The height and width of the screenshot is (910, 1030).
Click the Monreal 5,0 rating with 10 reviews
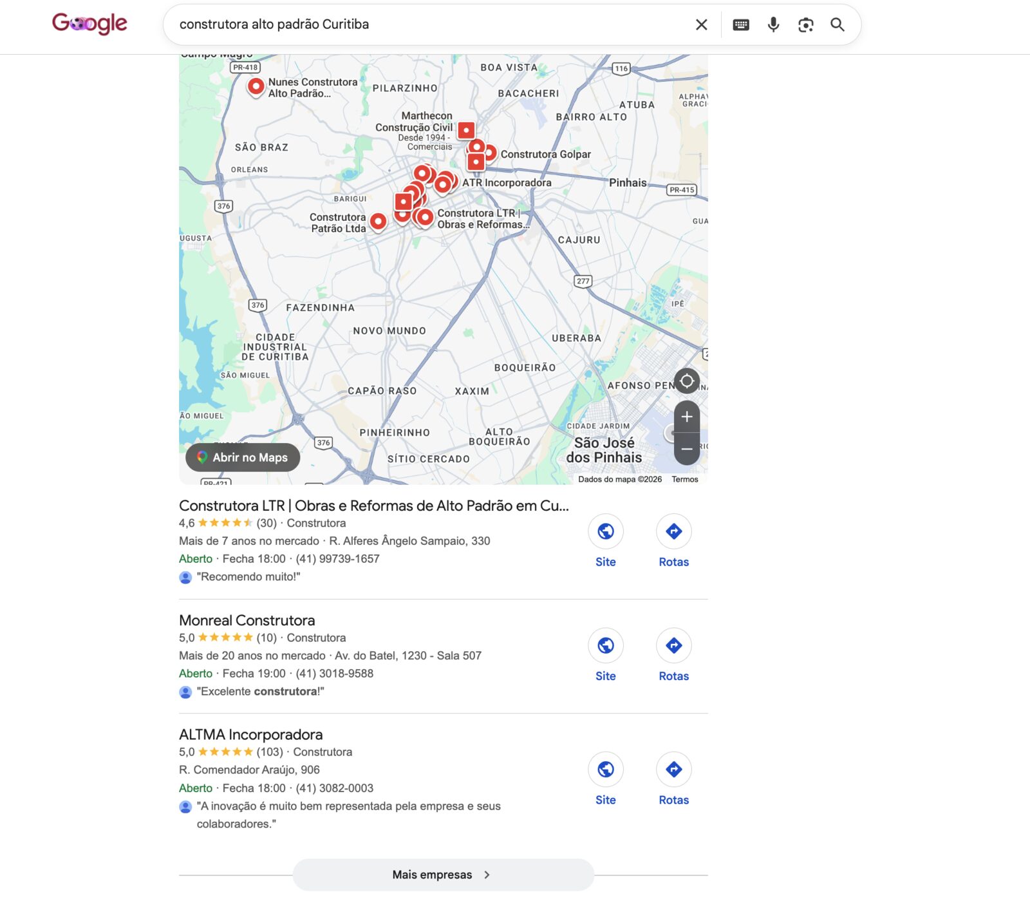pyautogui.click(x=228, y=638)
